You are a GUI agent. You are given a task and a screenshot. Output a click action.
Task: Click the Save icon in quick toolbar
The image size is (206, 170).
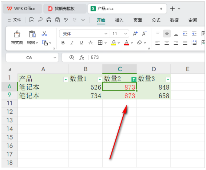click(32, 20)
